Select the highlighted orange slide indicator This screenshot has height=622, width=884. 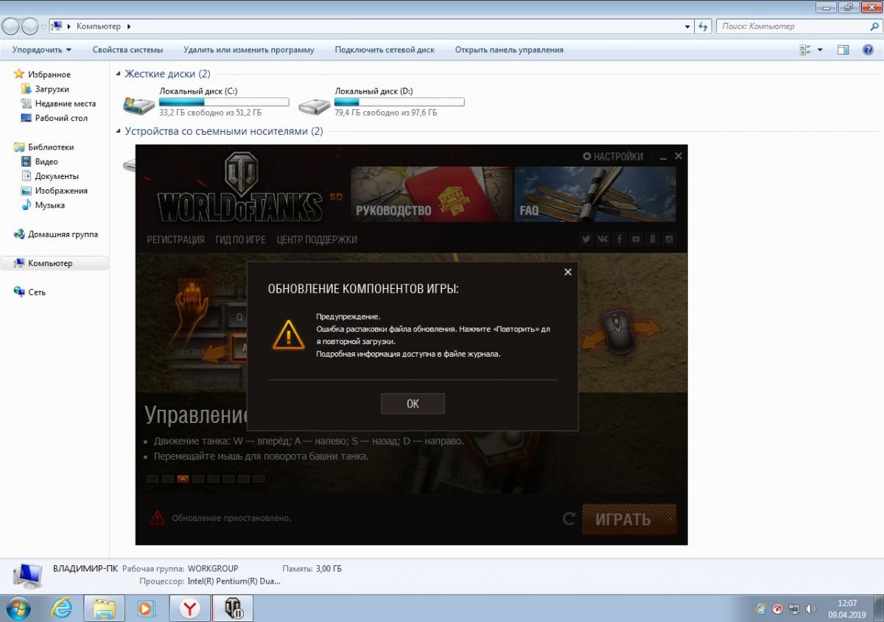pos(183,479)
